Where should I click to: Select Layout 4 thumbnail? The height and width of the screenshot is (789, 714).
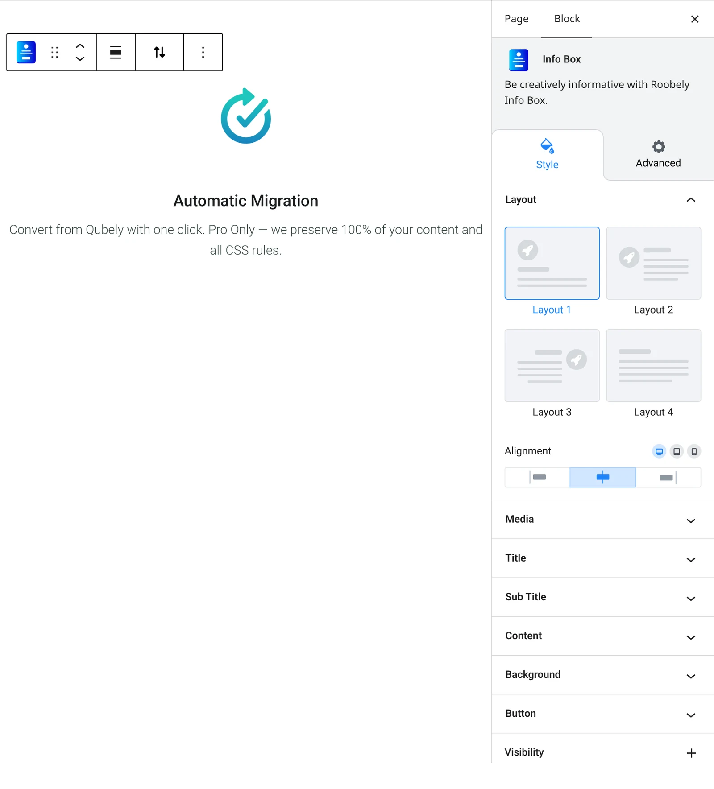[654, 366]
